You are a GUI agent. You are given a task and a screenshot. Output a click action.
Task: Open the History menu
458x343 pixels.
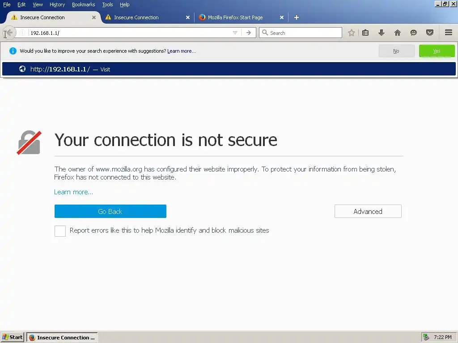[x=57, y=4]
